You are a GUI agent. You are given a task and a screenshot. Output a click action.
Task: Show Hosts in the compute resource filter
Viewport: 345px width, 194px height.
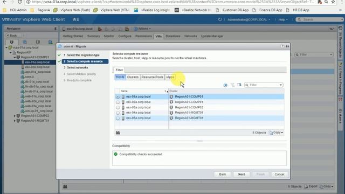click(120, 77)
